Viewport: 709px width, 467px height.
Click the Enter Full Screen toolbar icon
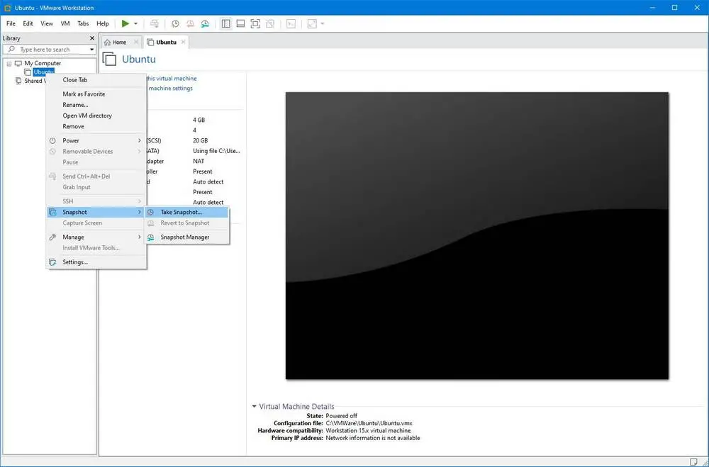[255, 23]
